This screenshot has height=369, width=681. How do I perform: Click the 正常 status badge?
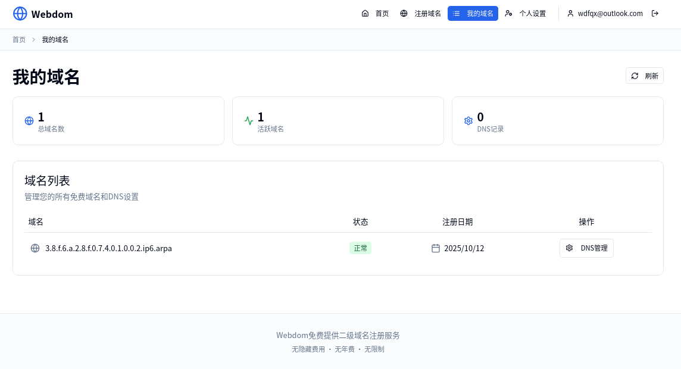click(360, 248)
